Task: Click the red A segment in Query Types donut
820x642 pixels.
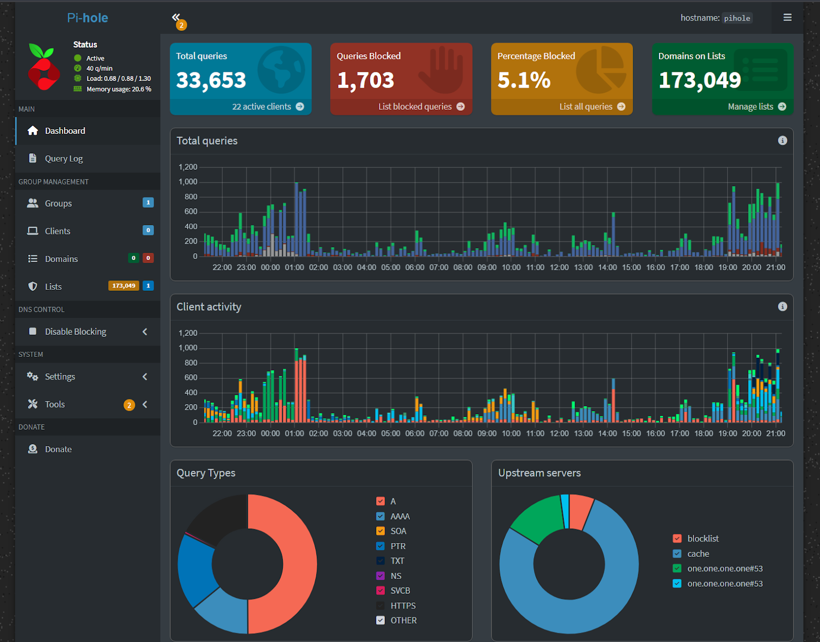Action: click(x=299, y=564)
